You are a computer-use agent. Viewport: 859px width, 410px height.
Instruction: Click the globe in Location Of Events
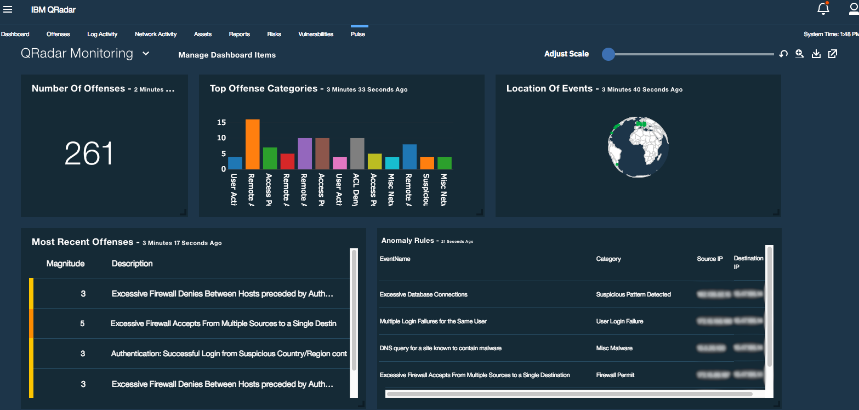(638, 146)
